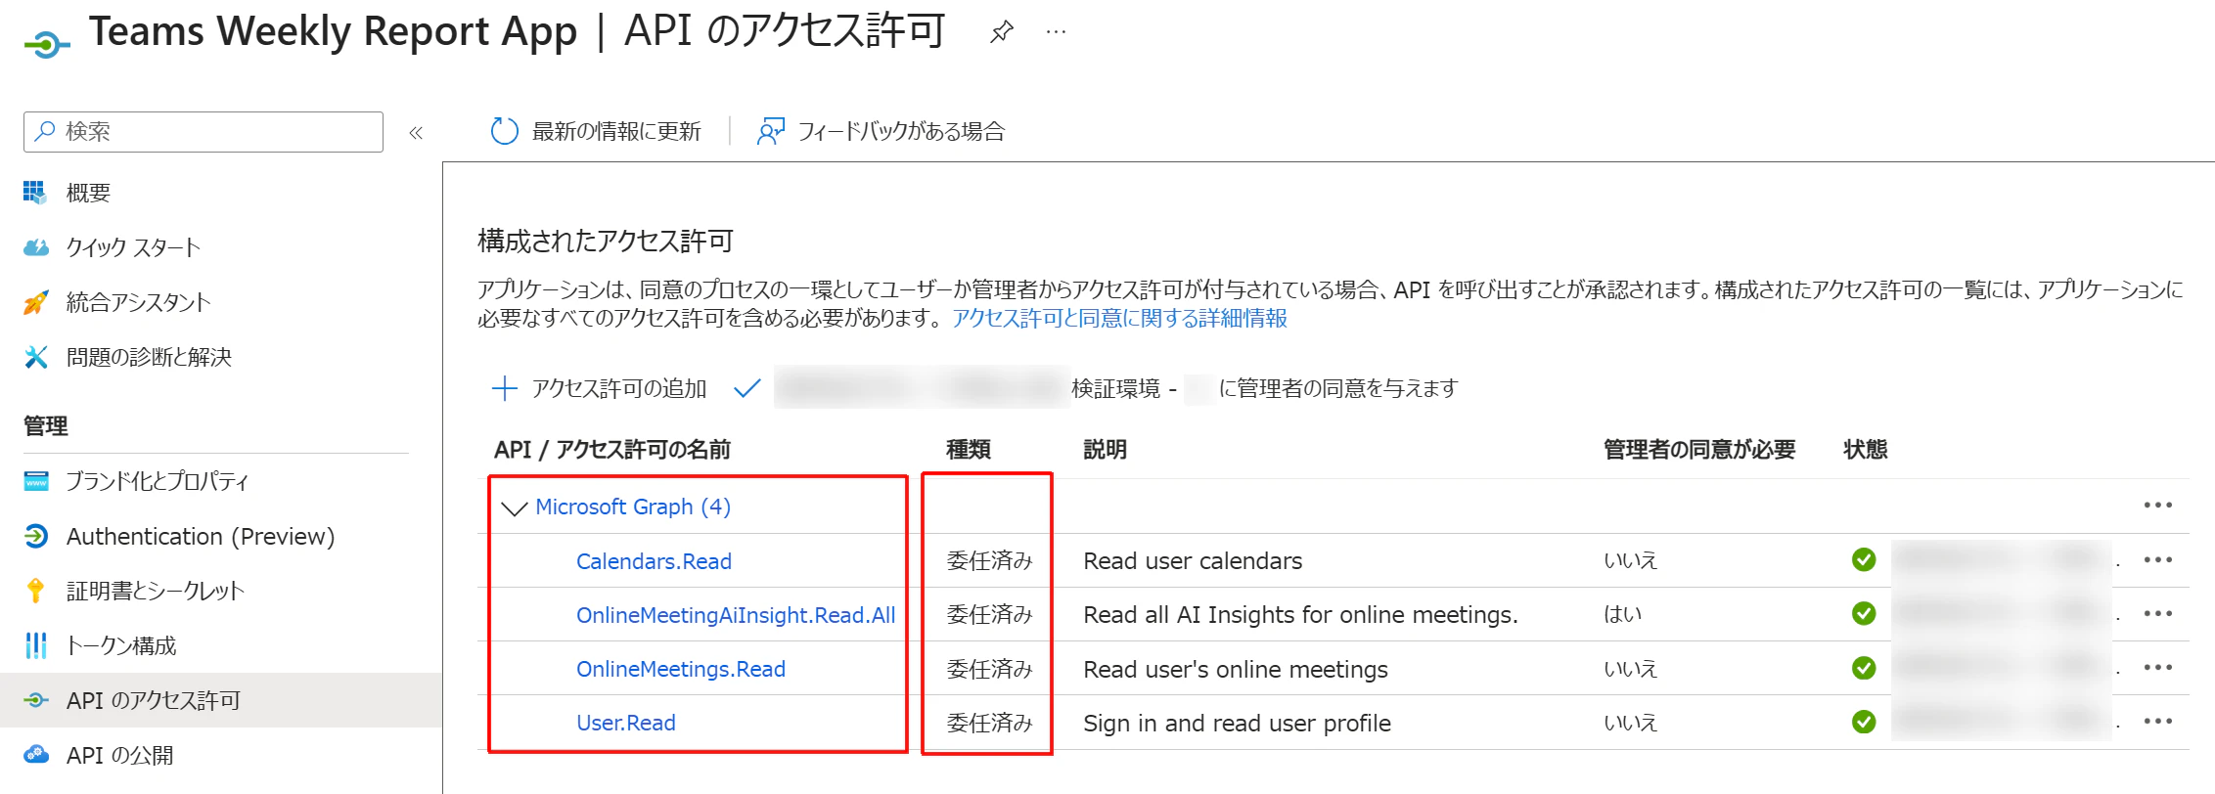Grant admin consent via 管理者の同意を与えます
This screenshot has width=2215, height=794.
tap(1096, 388)
